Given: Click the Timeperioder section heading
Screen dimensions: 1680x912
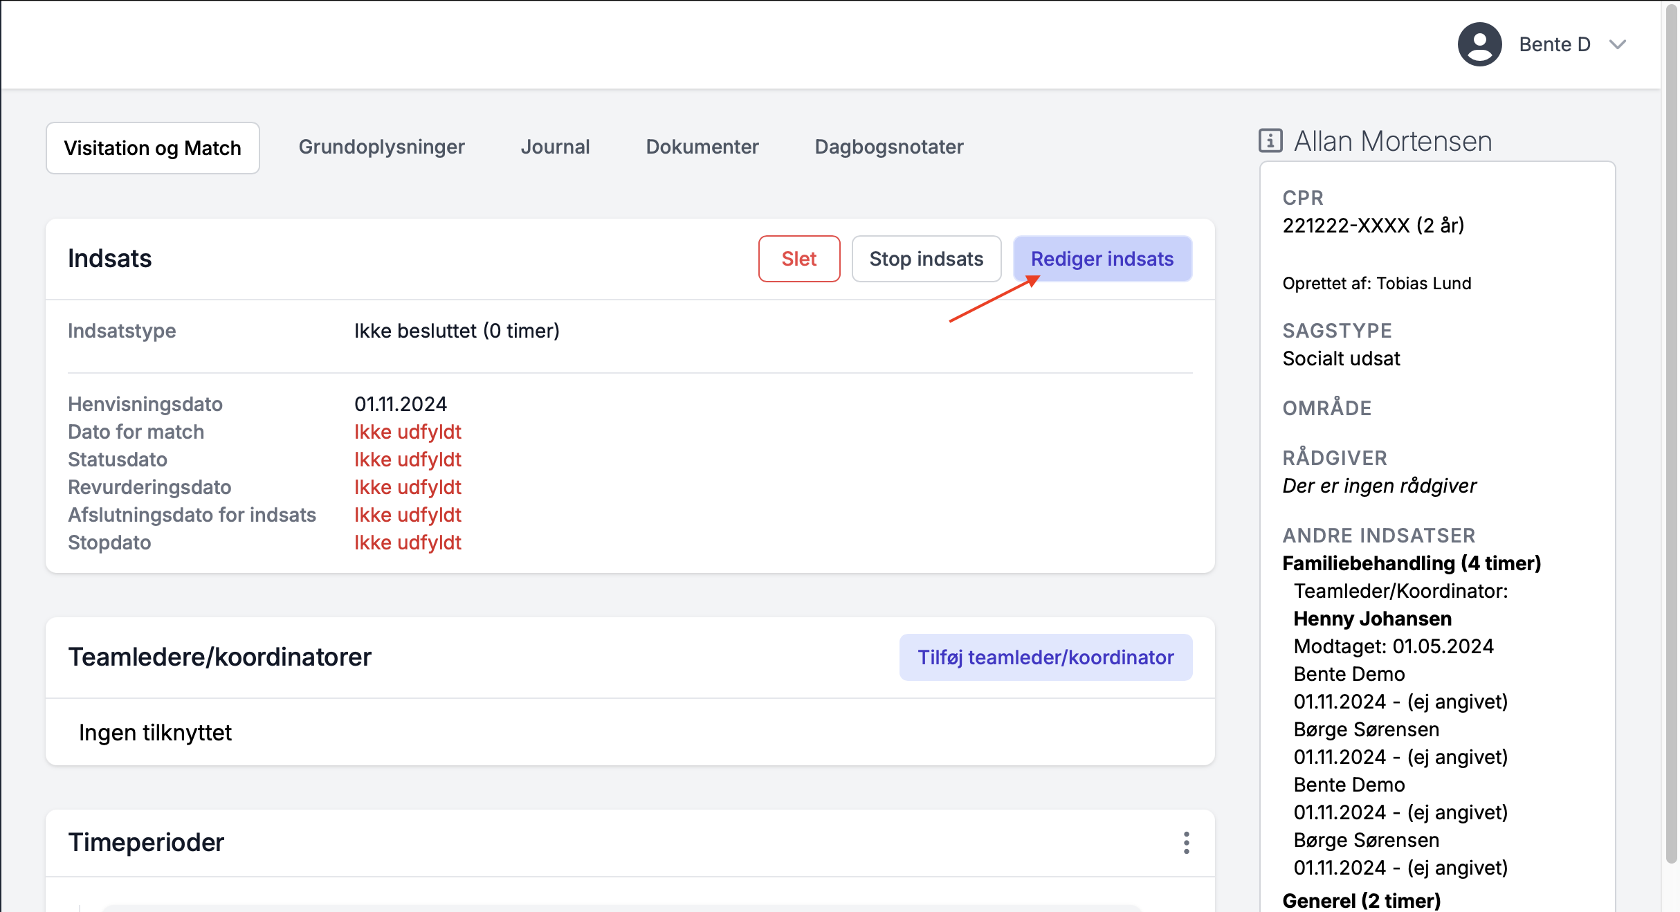Looking at the screenshot, I should pyautogui.click(x=146, y=842).
